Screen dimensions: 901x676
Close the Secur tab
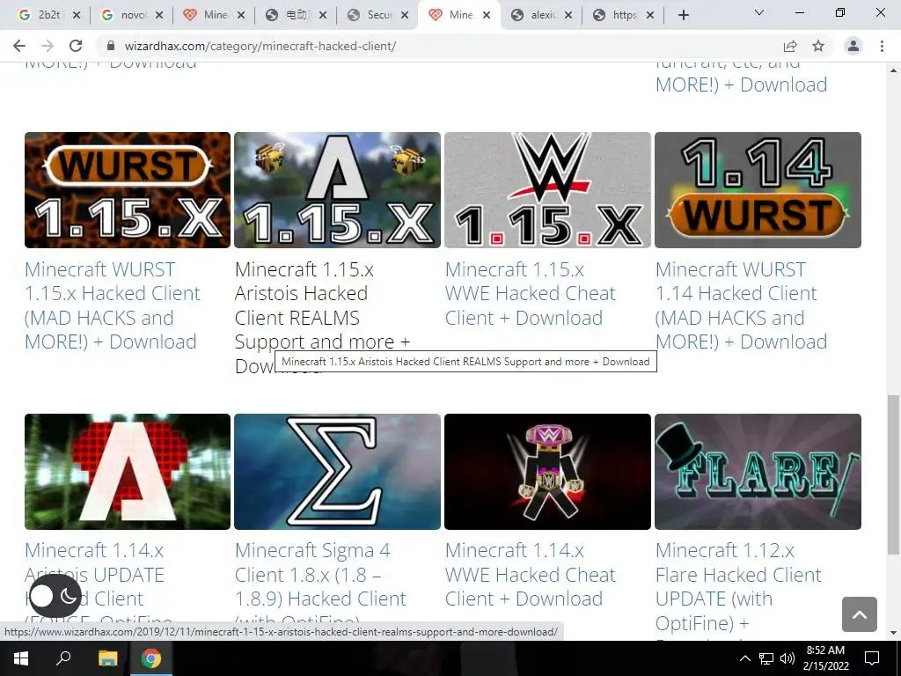point(405,16)
